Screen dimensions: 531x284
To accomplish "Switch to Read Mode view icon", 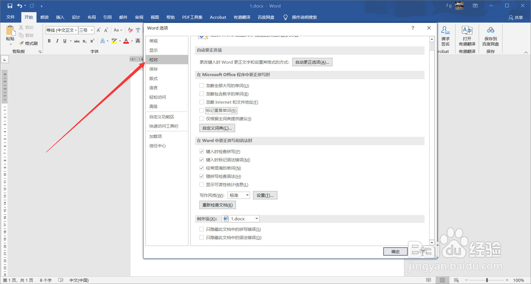I will [429, 280].
